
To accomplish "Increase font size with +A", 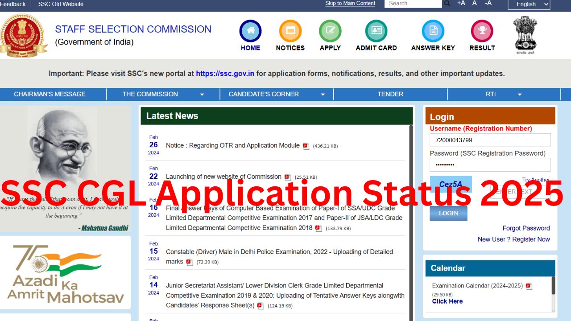I will point(461,3).
